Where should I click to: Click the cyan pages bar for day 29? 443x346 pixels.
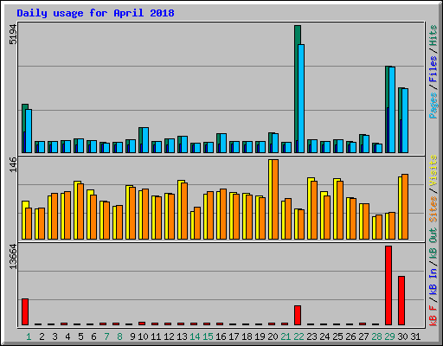pyautogui.click(x=392, y=110)
